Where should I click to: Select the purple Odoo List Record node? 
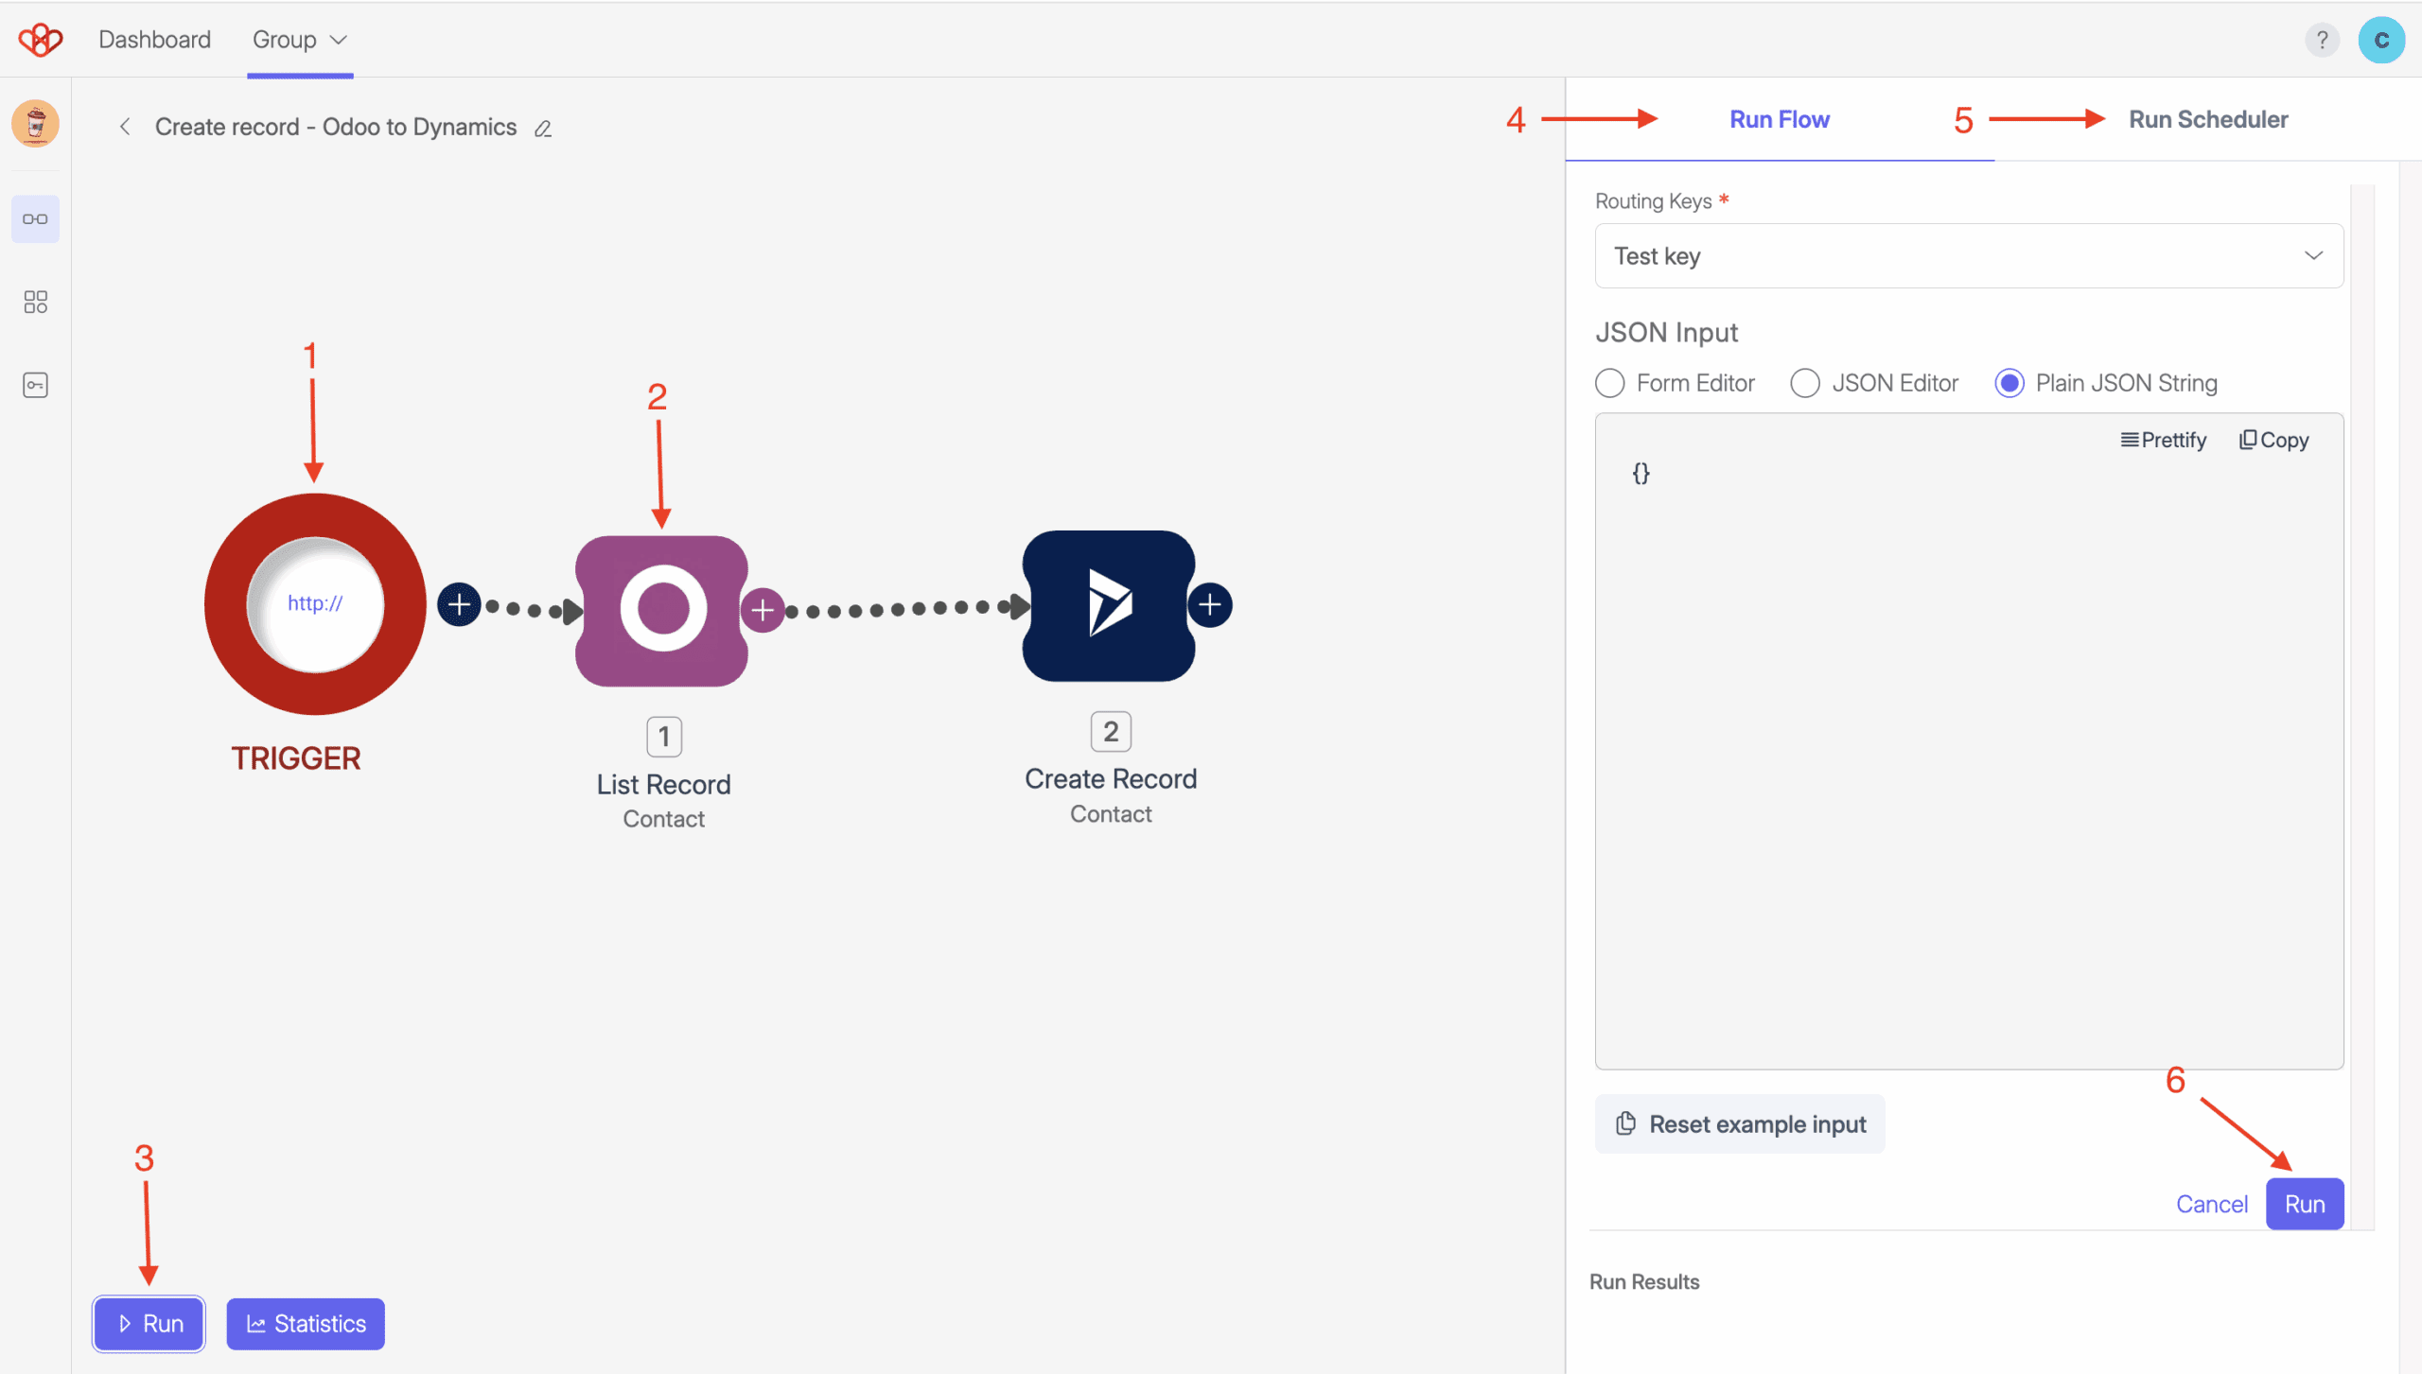(662, 611)
